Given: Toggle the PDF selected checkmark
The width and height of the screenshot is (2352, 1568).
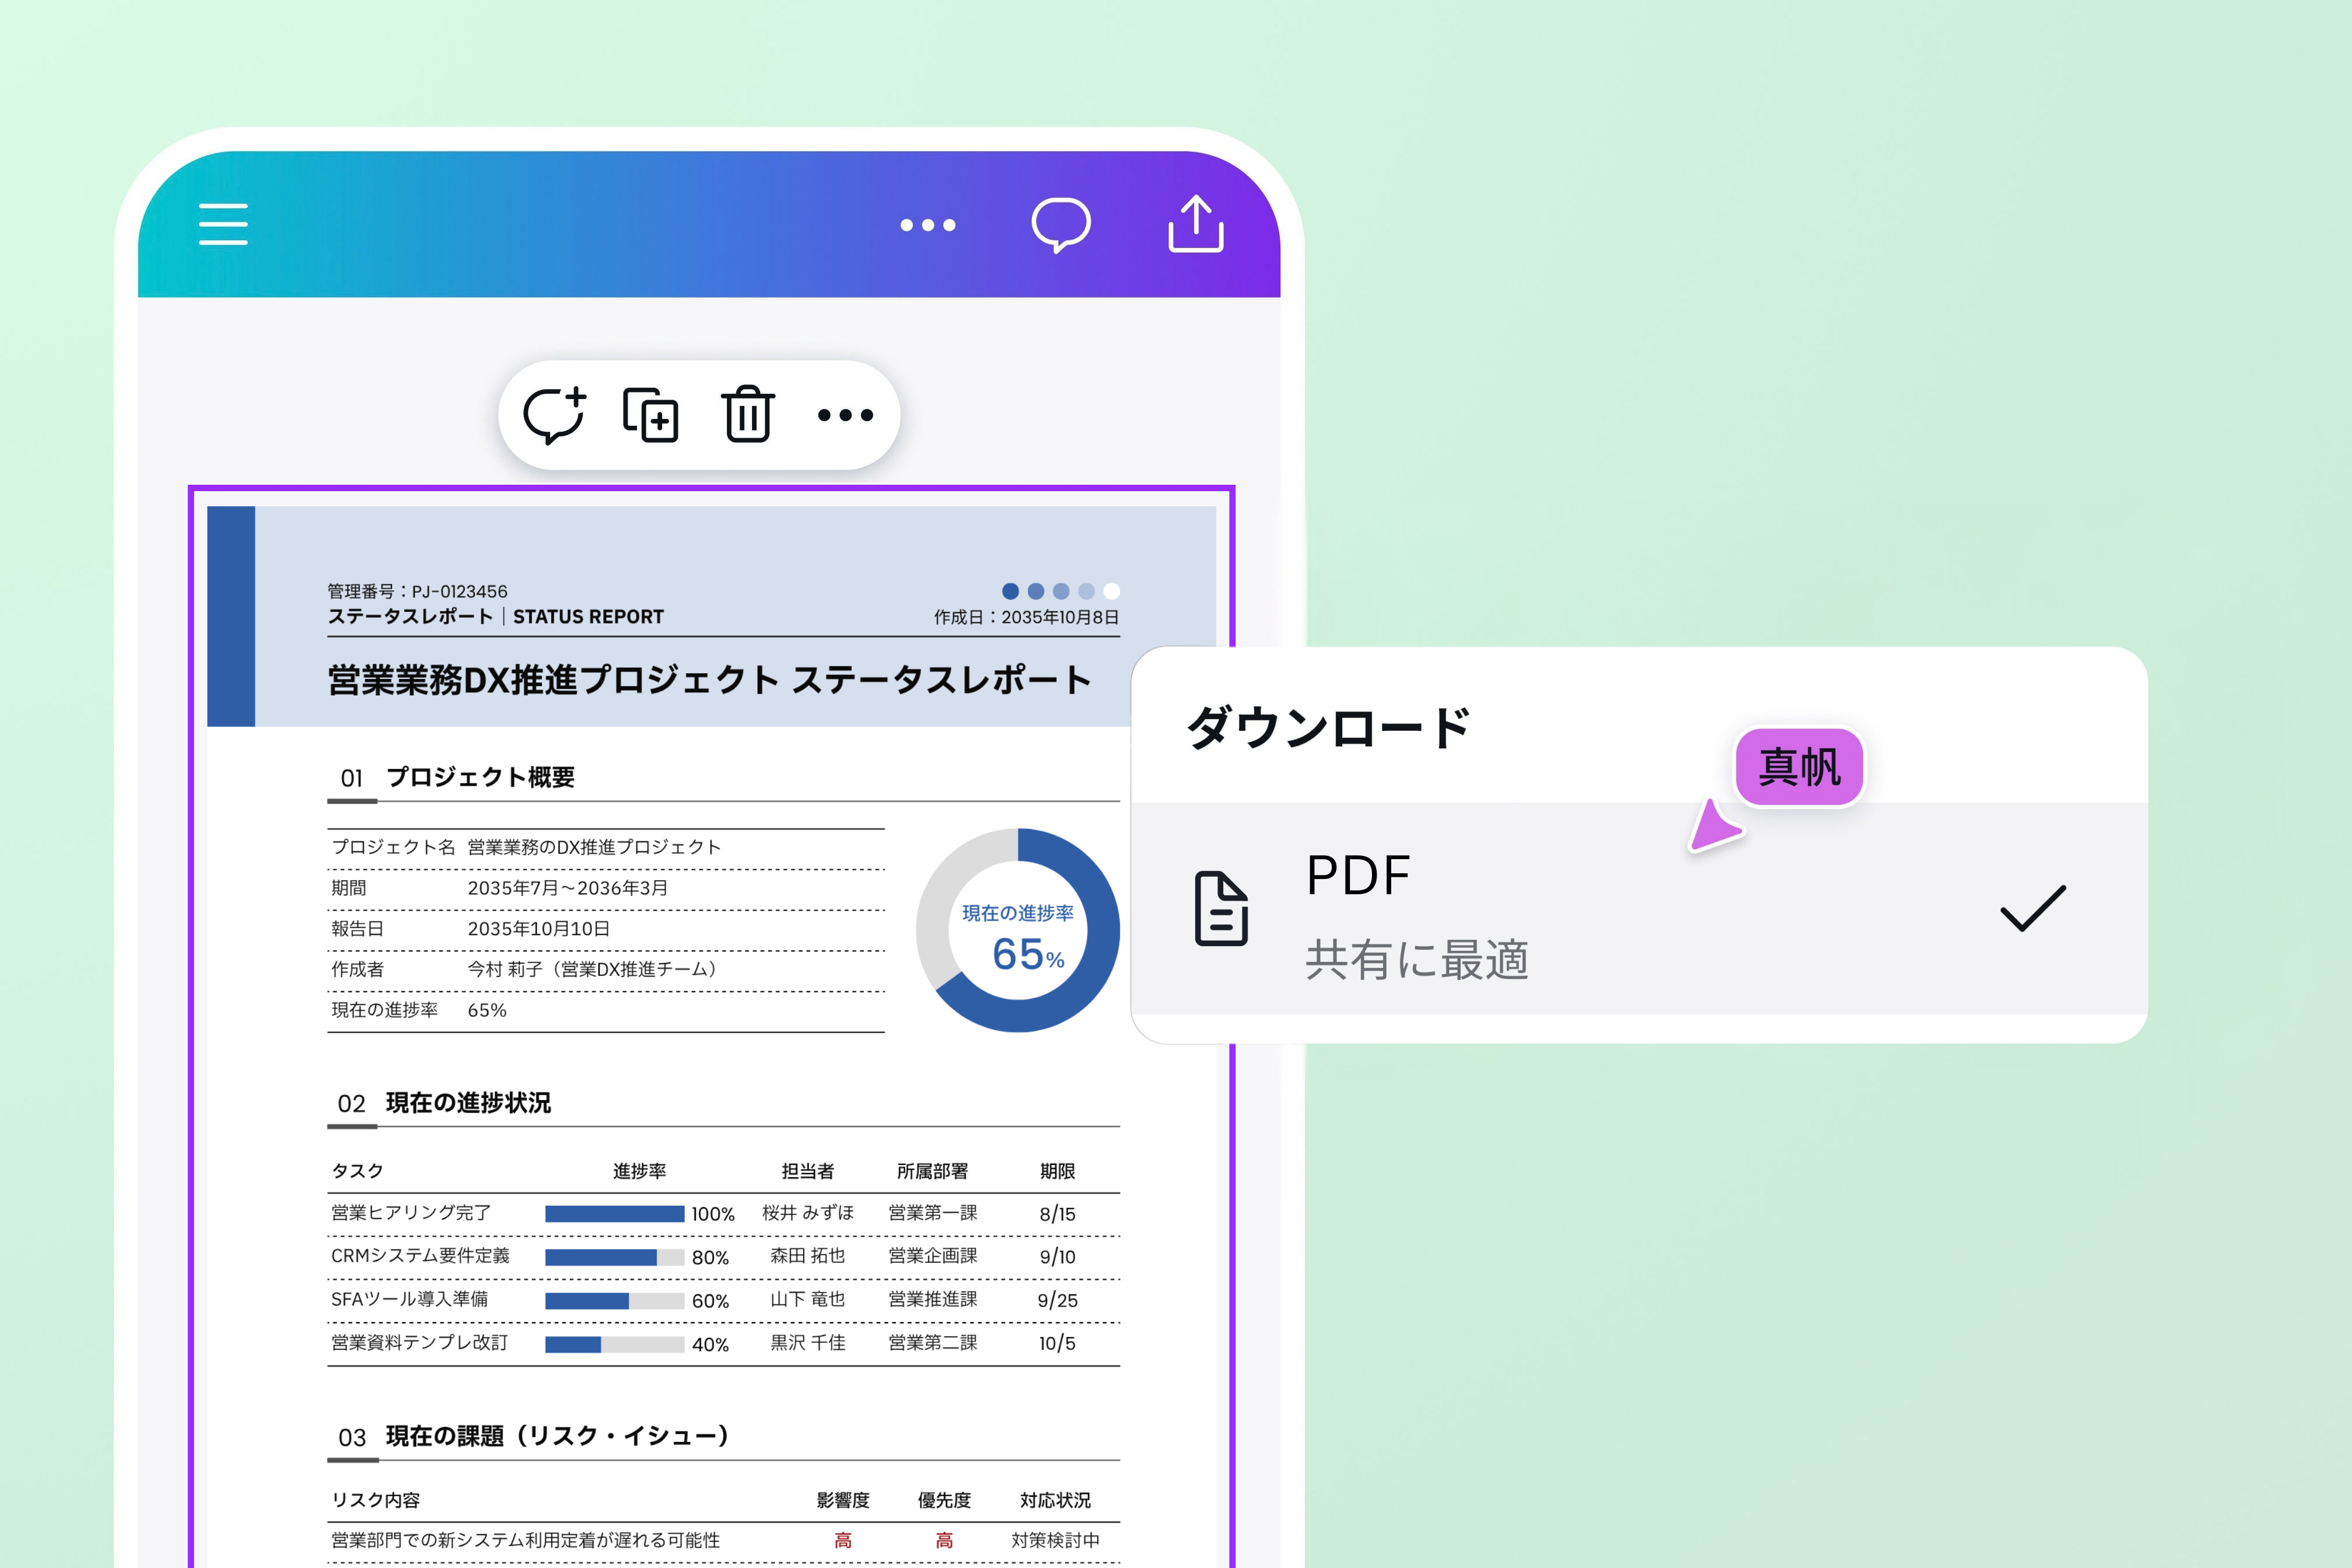Looking at the screenshot, I should 2032,908.
